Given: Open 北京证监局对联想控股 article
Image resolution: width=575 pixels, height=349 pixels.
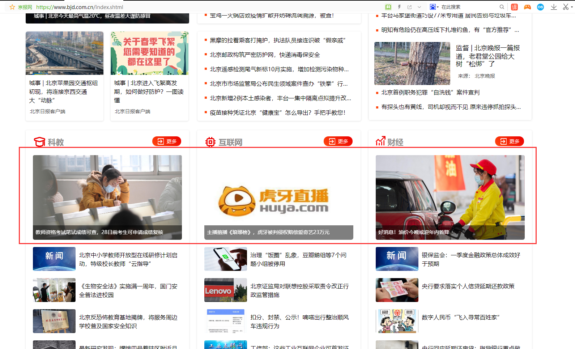Looking at the screenshot, I should (x=300, y=290).
